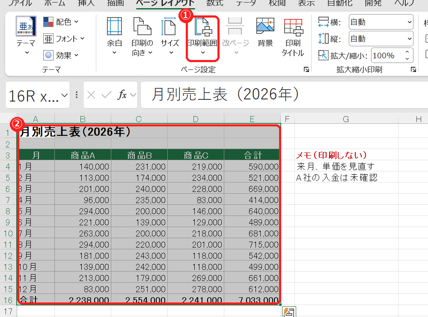The image size is (428, 317).
Task: Open the テーマ (Themes) gallery
Action: pos(26,35)
